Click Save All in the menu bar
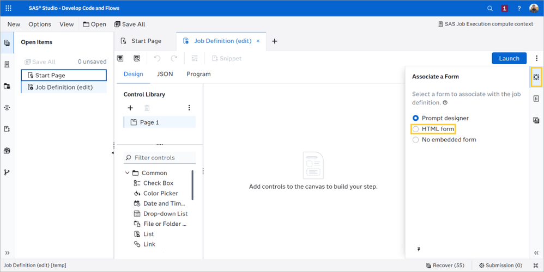544x272 pixels. [x=130, y=24]
